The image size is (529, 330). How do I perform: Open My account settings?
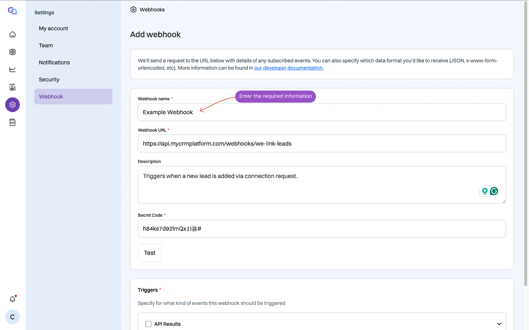[x=53, y=28]
